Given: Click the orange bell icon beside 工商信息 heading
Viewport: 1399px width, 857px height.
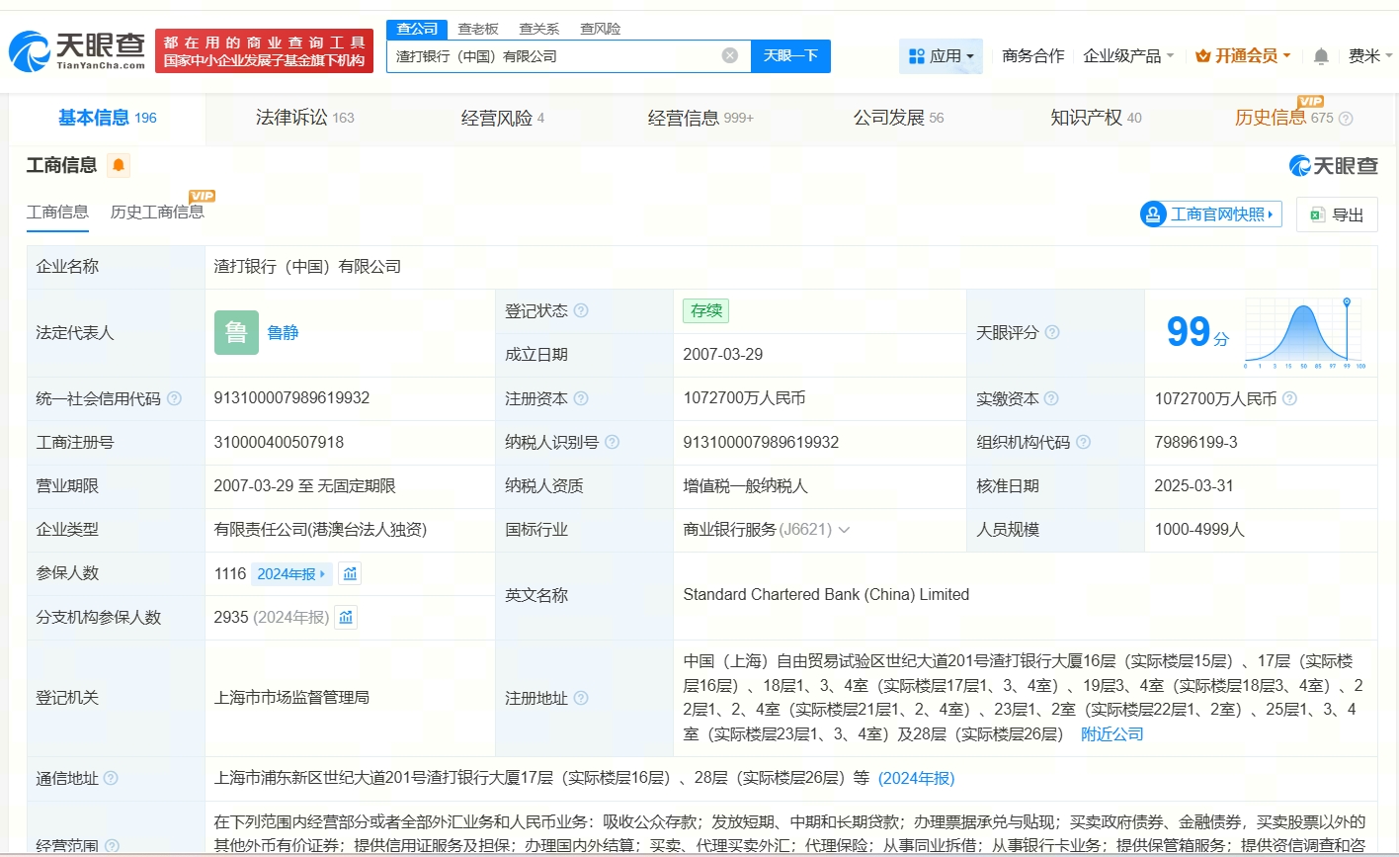Looking at the screenshot, I should (x=119, y=165).
